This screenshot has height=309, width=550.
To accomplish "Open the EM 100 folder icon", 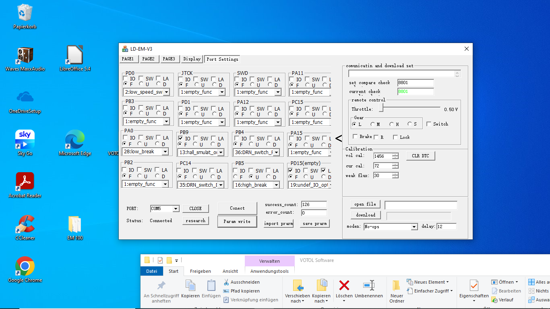I will (x=74, y=225).
